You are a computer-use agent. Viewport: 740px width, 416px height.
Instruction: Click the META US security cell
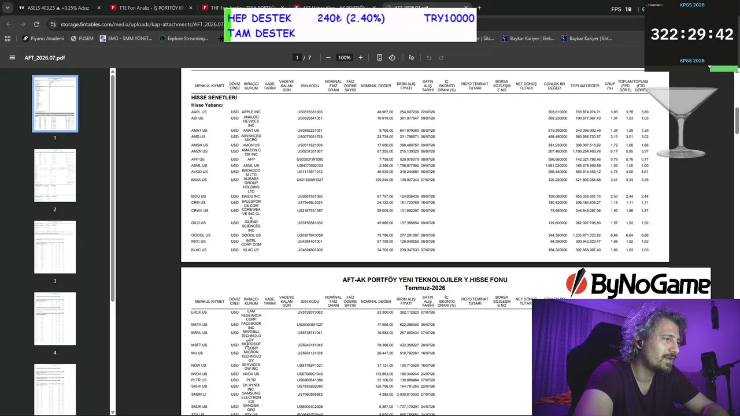coord(199,325)
